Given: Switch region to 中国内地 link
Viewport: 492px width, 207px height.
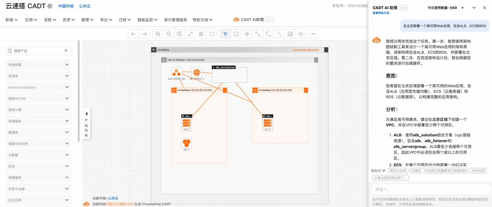Looking at the screenshot, I should click(66, 6).
